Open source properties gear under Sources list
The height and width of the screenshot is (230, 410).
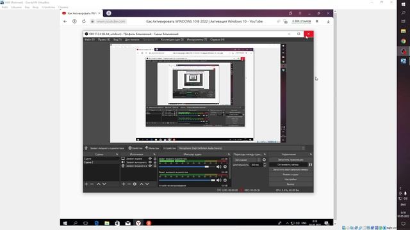click(x=135, y=184)
